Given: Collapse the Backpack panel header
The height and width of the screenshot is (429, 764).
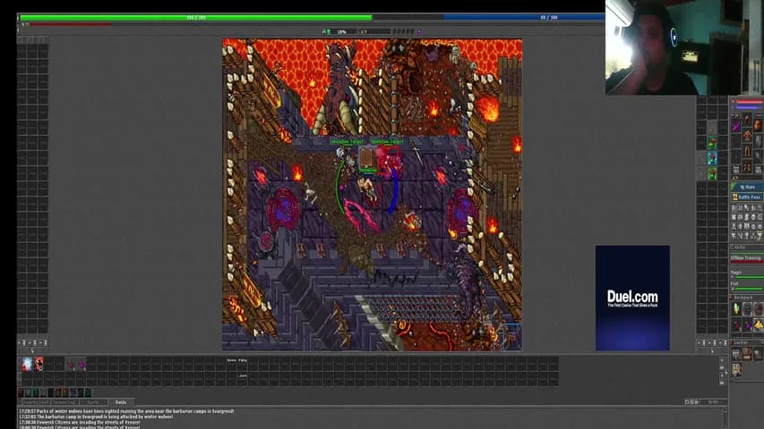Looking at the screenshot, I should (747, 298).
